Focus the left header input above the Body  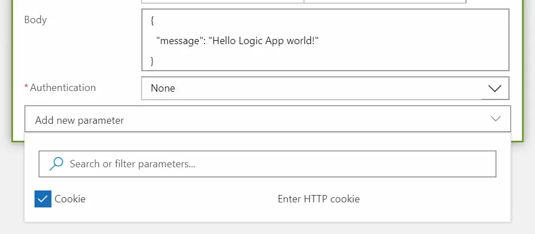click(222, 1)
